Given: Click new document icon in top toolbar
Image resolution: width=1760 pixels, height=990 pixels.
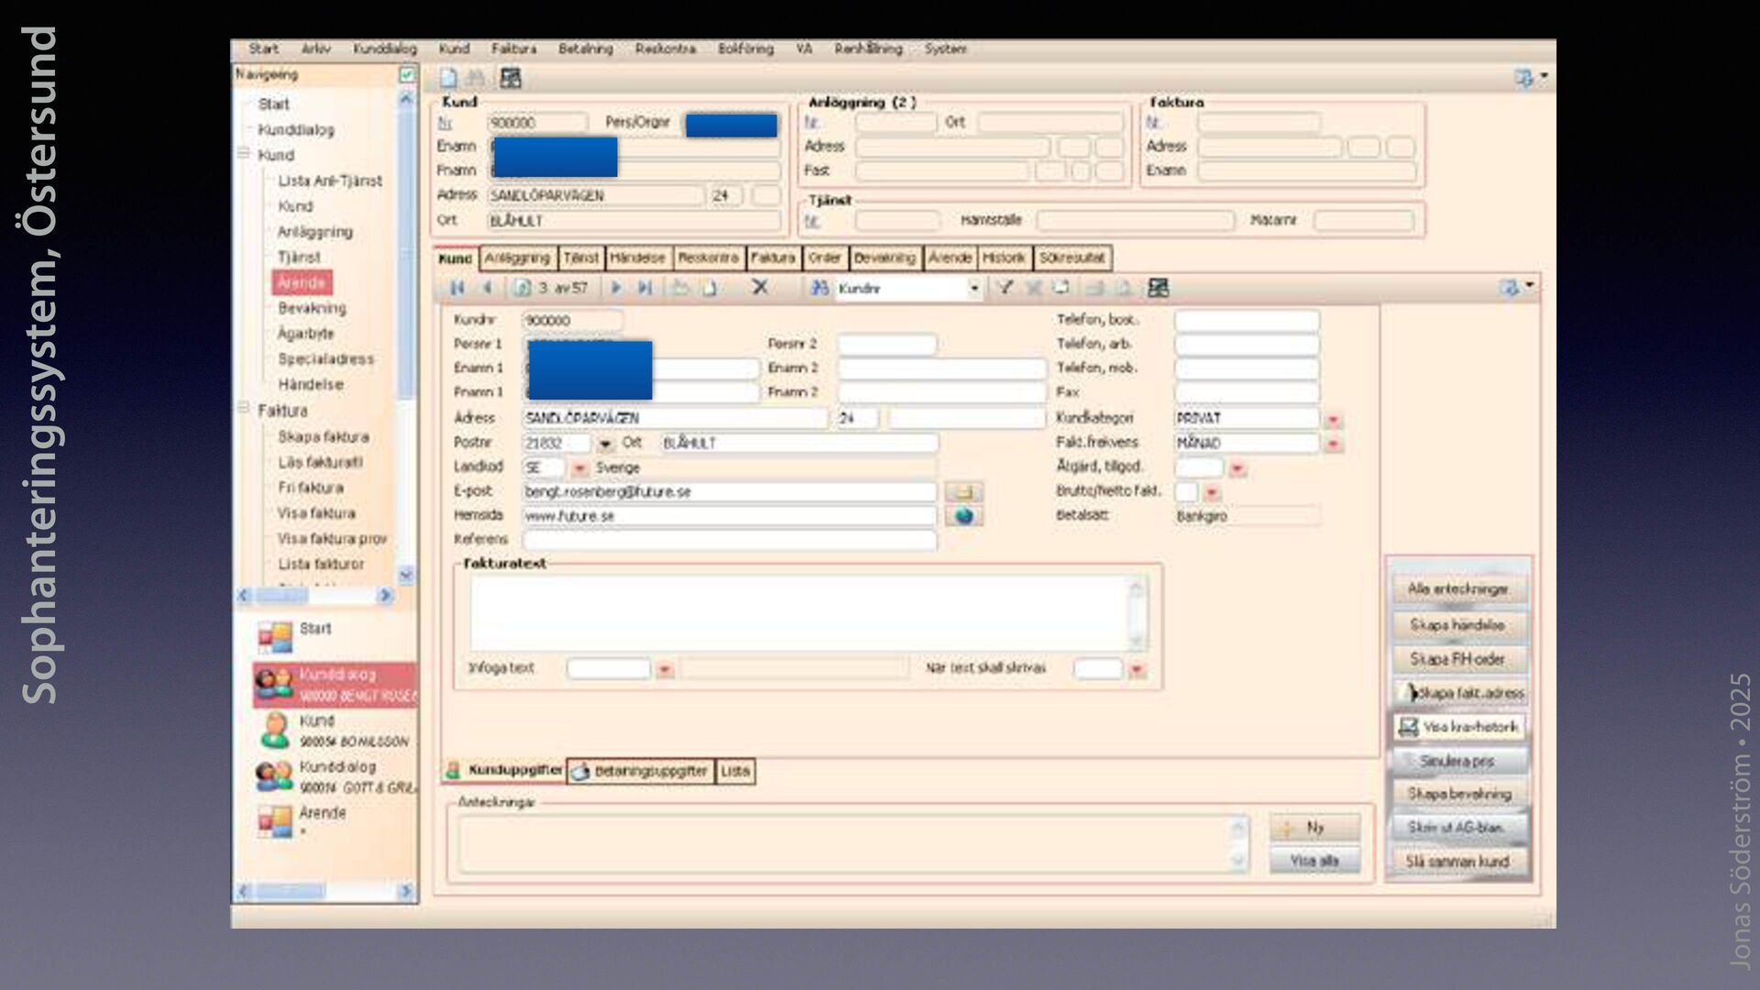Looking at the screenshot, I should (x=448, y=79).
